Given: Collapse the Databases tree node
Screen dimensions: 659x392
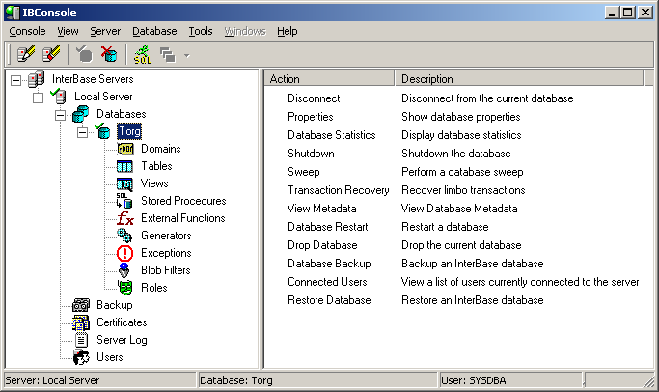Looking at the screenshot, I should (61, 115).
